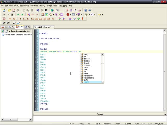Insert an unordered list with UL
The width and height of the screenshot is (167, 125).
coord(18,15)
